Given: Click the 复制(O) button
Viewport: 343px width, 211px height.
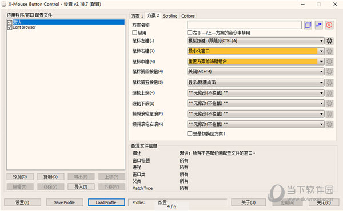Looking at the screenshot, I should [x=50, y=177].
